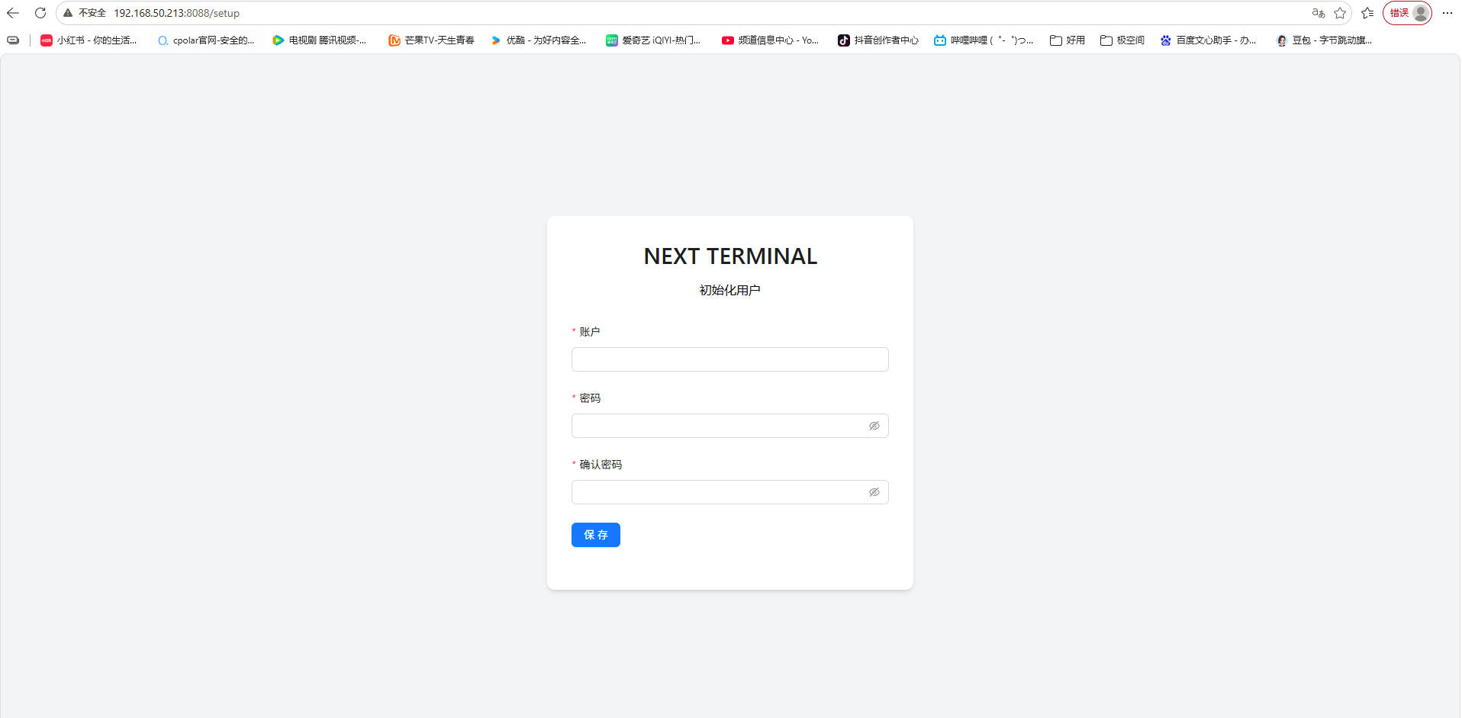
Task: Click the translate icon in address bar
Action: pyautogui.click(x=1318, y=13)
